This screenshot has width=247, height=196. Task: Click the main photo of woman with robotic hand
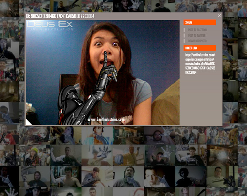coord(103,72)
